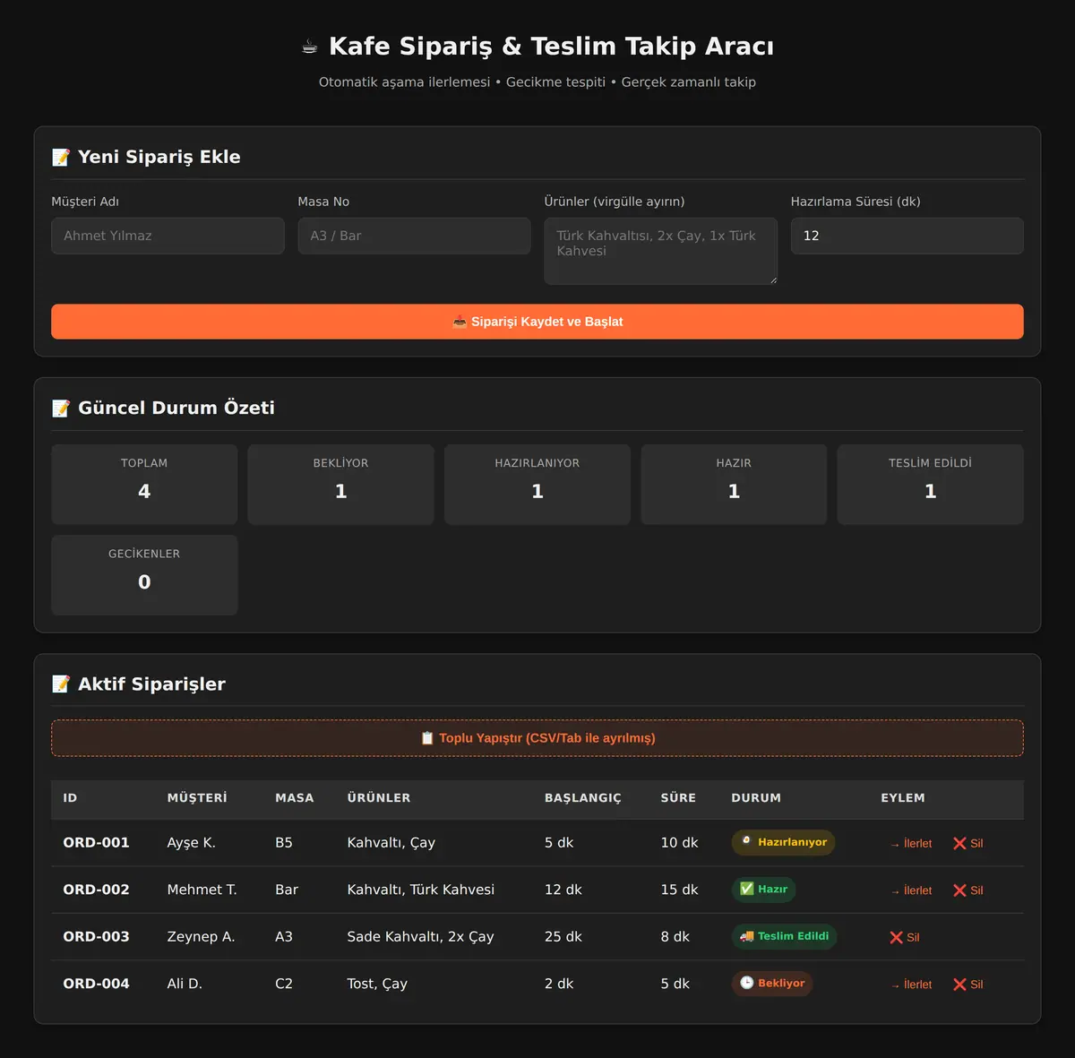1075x1058 pixels.
Task: Click the Hazır summary card
Action: [x=734, y=485]
